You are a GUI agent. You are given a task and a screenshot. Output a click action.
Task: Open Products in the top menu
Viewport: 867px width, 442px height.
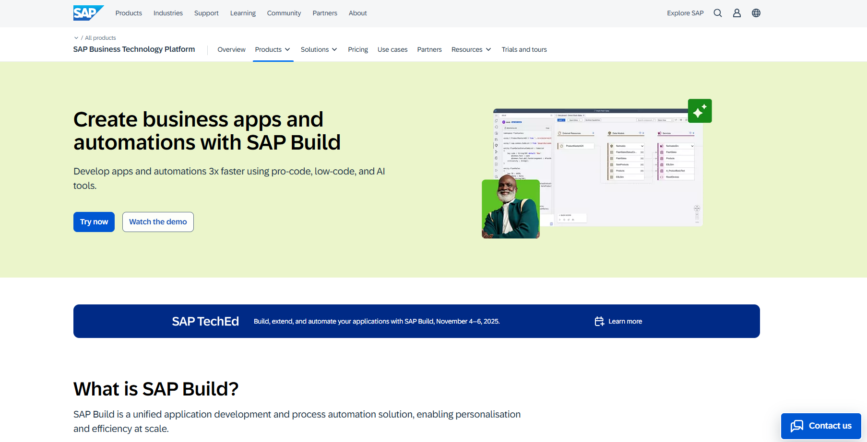pos(129,13)
